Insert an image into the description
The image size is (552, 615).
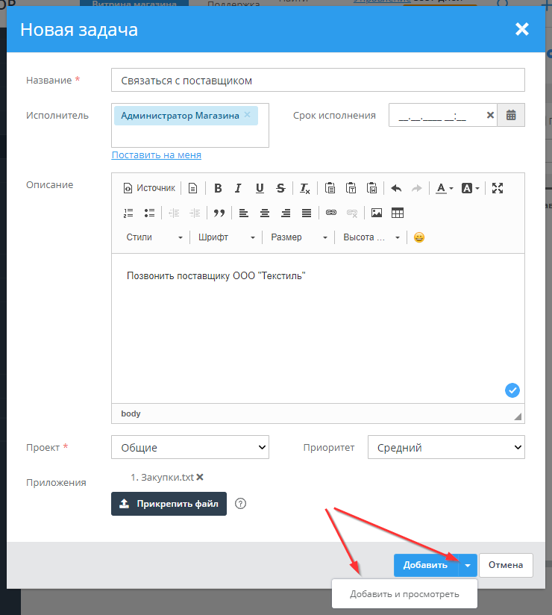[377, 213]
